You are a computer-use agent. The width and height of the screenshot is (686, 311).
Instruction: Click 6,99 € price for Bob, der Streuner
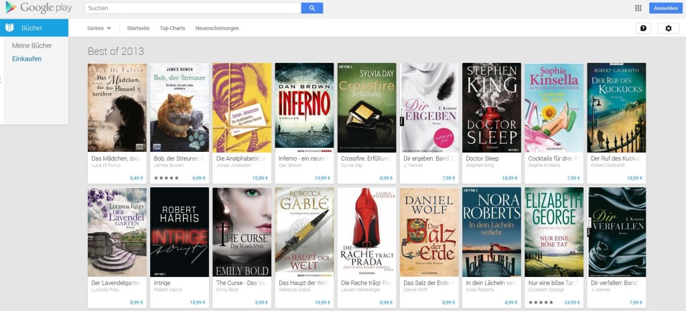198,178
